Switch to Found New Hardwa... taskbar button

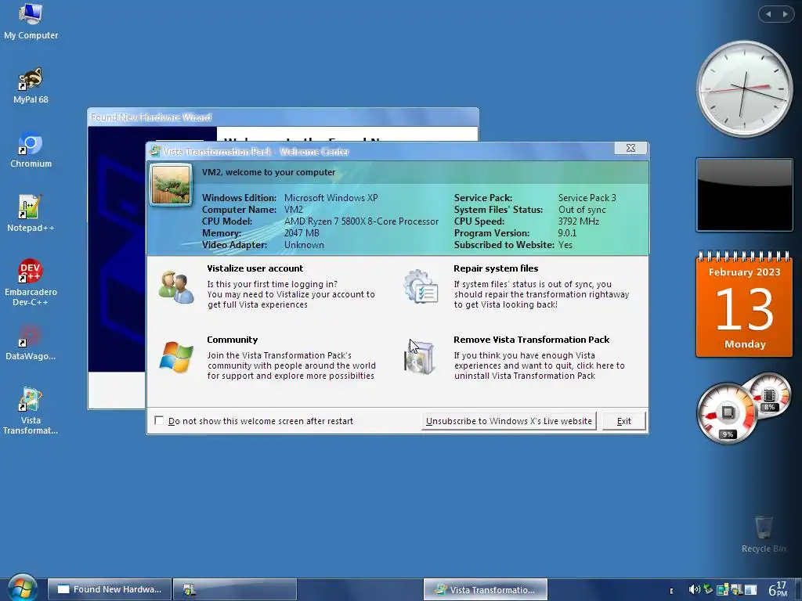pos(110,589)
